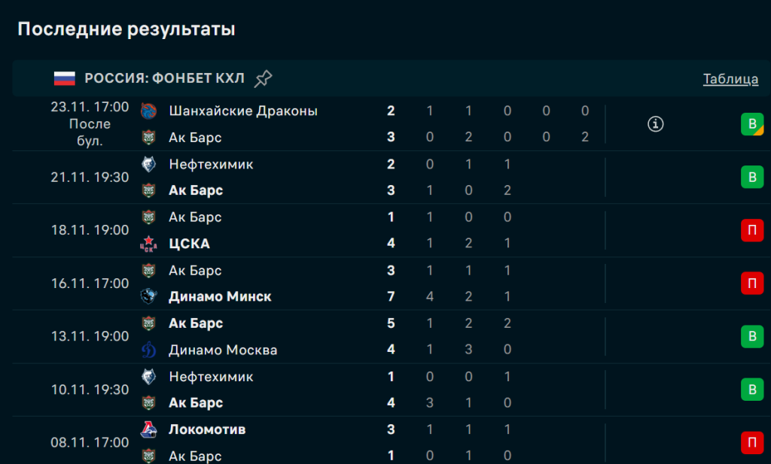Open the Таблица standings link
Image resolution: width=771 pixels, height=464 pixels.
coord(730,79)
